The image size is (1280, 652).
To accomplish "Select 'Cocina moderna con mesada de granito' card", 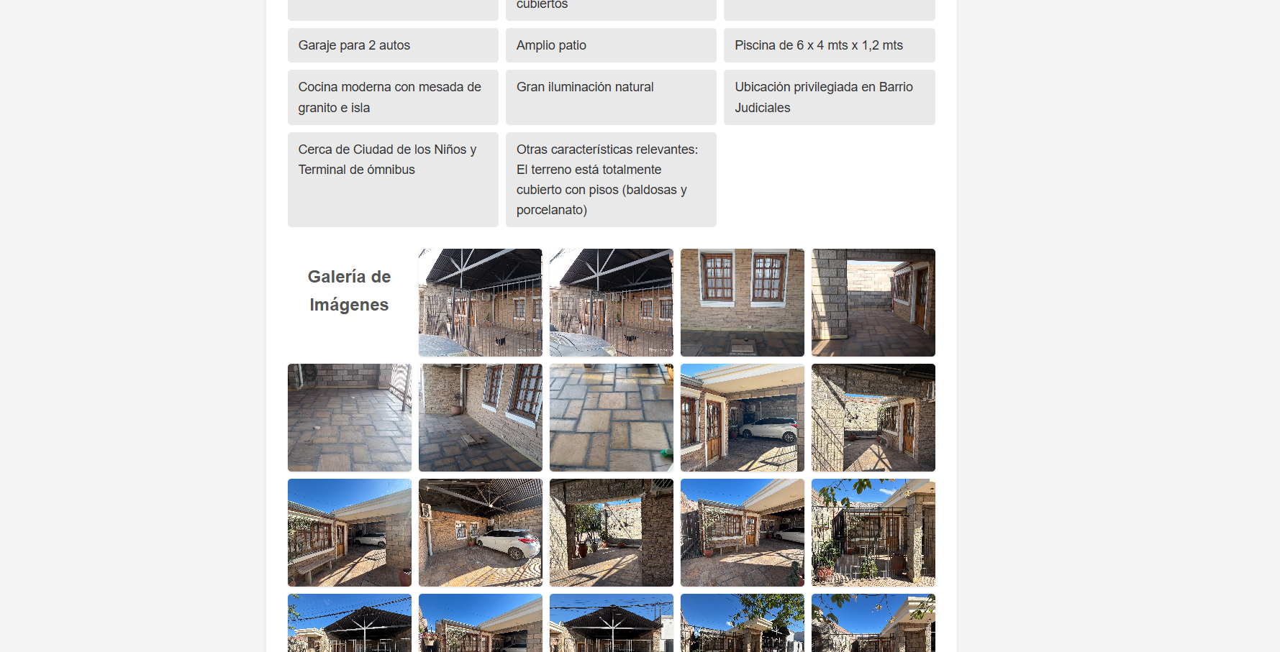I will pyautogui.click(x=393, y=97).
